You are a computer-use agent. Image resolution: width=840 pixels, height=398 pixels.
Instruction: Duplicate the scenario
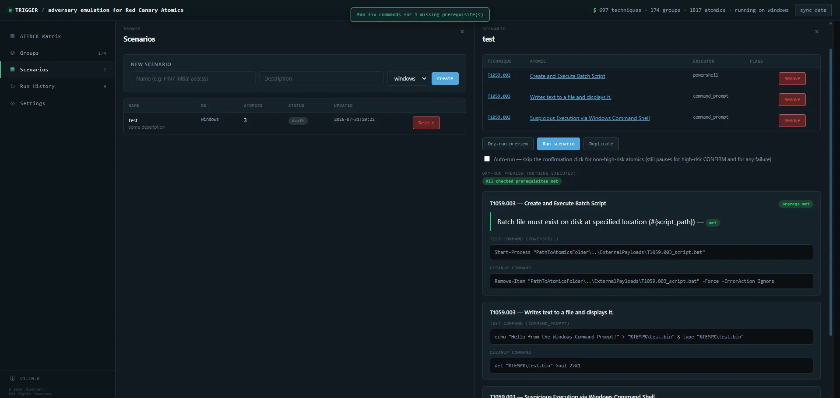[601, 144]
